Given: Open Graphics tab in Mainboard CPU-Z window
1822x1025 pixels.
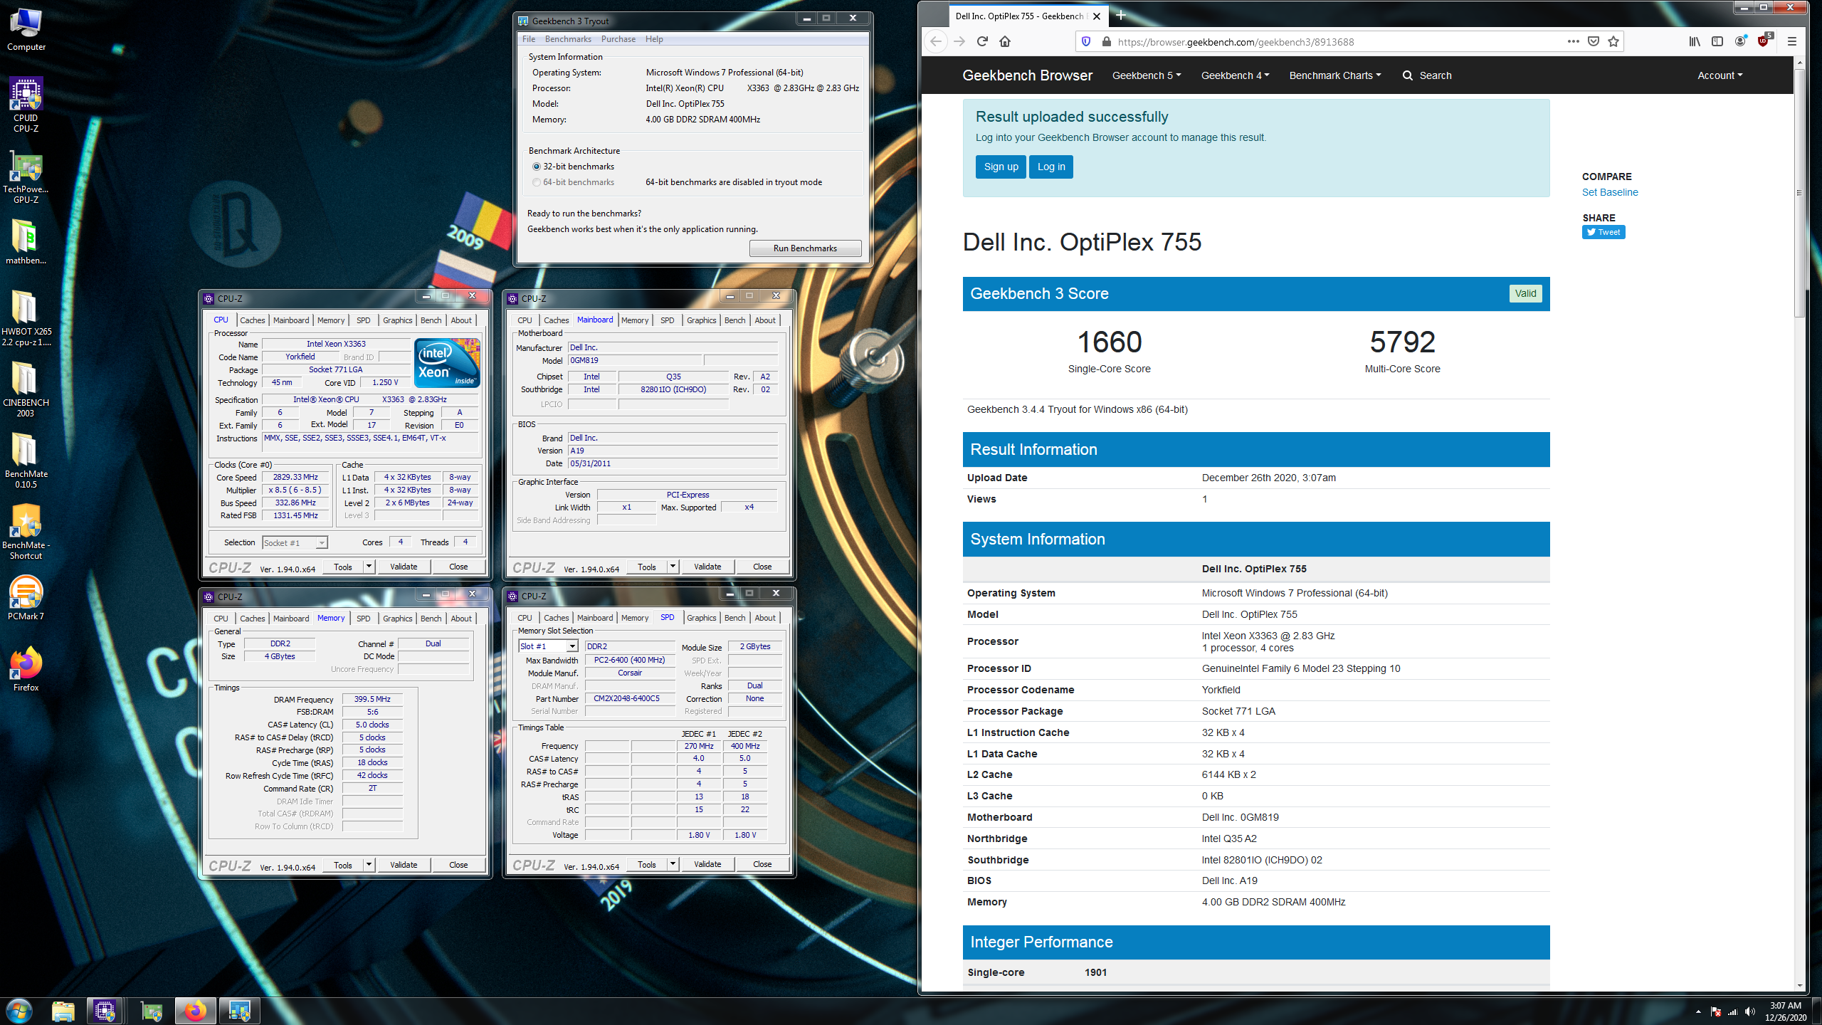Looking at the screenshot, I should pos(701,320).
